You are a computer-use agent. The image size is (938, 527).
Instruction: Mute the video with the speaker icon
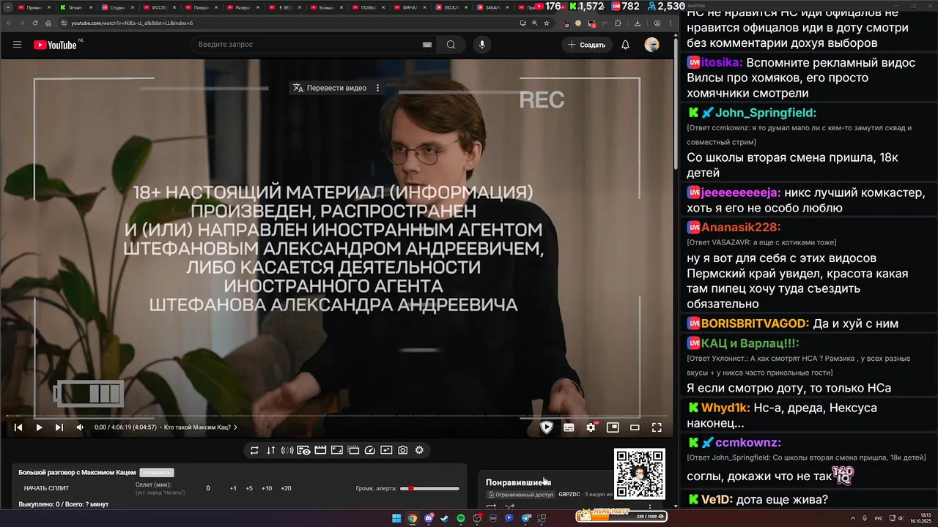click(x=80, y=427)
